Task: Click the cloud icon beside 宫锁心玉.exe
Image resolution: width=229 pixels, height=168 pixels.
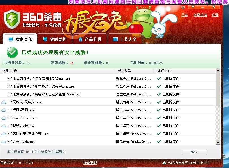Action: tap(4, 134)
